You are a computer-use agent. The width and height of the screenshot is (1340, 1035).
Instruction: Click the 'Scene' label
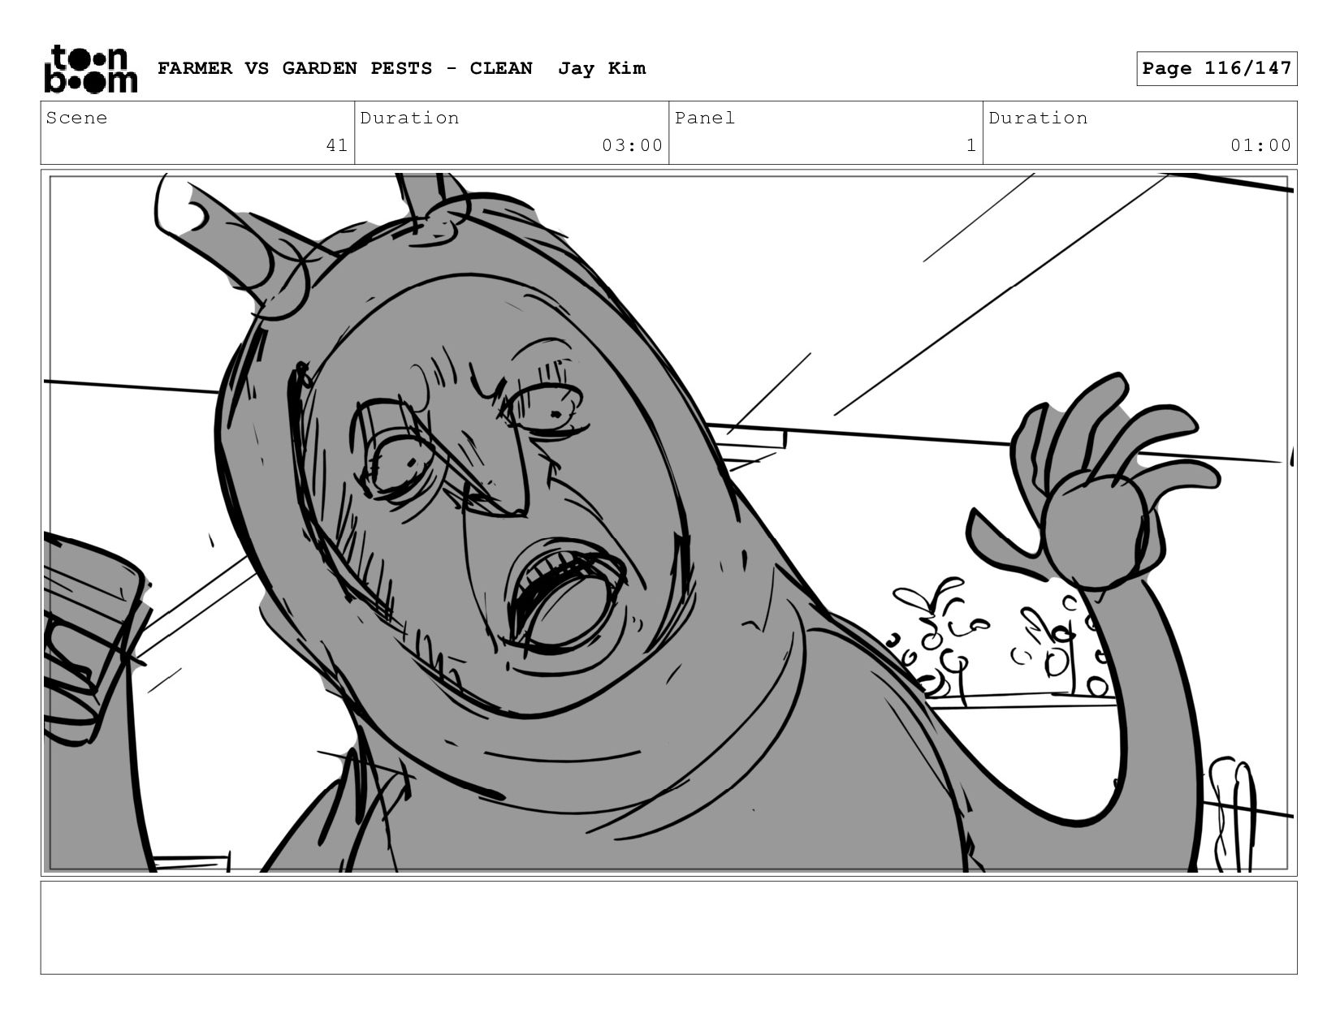click(x=76, y=118)
